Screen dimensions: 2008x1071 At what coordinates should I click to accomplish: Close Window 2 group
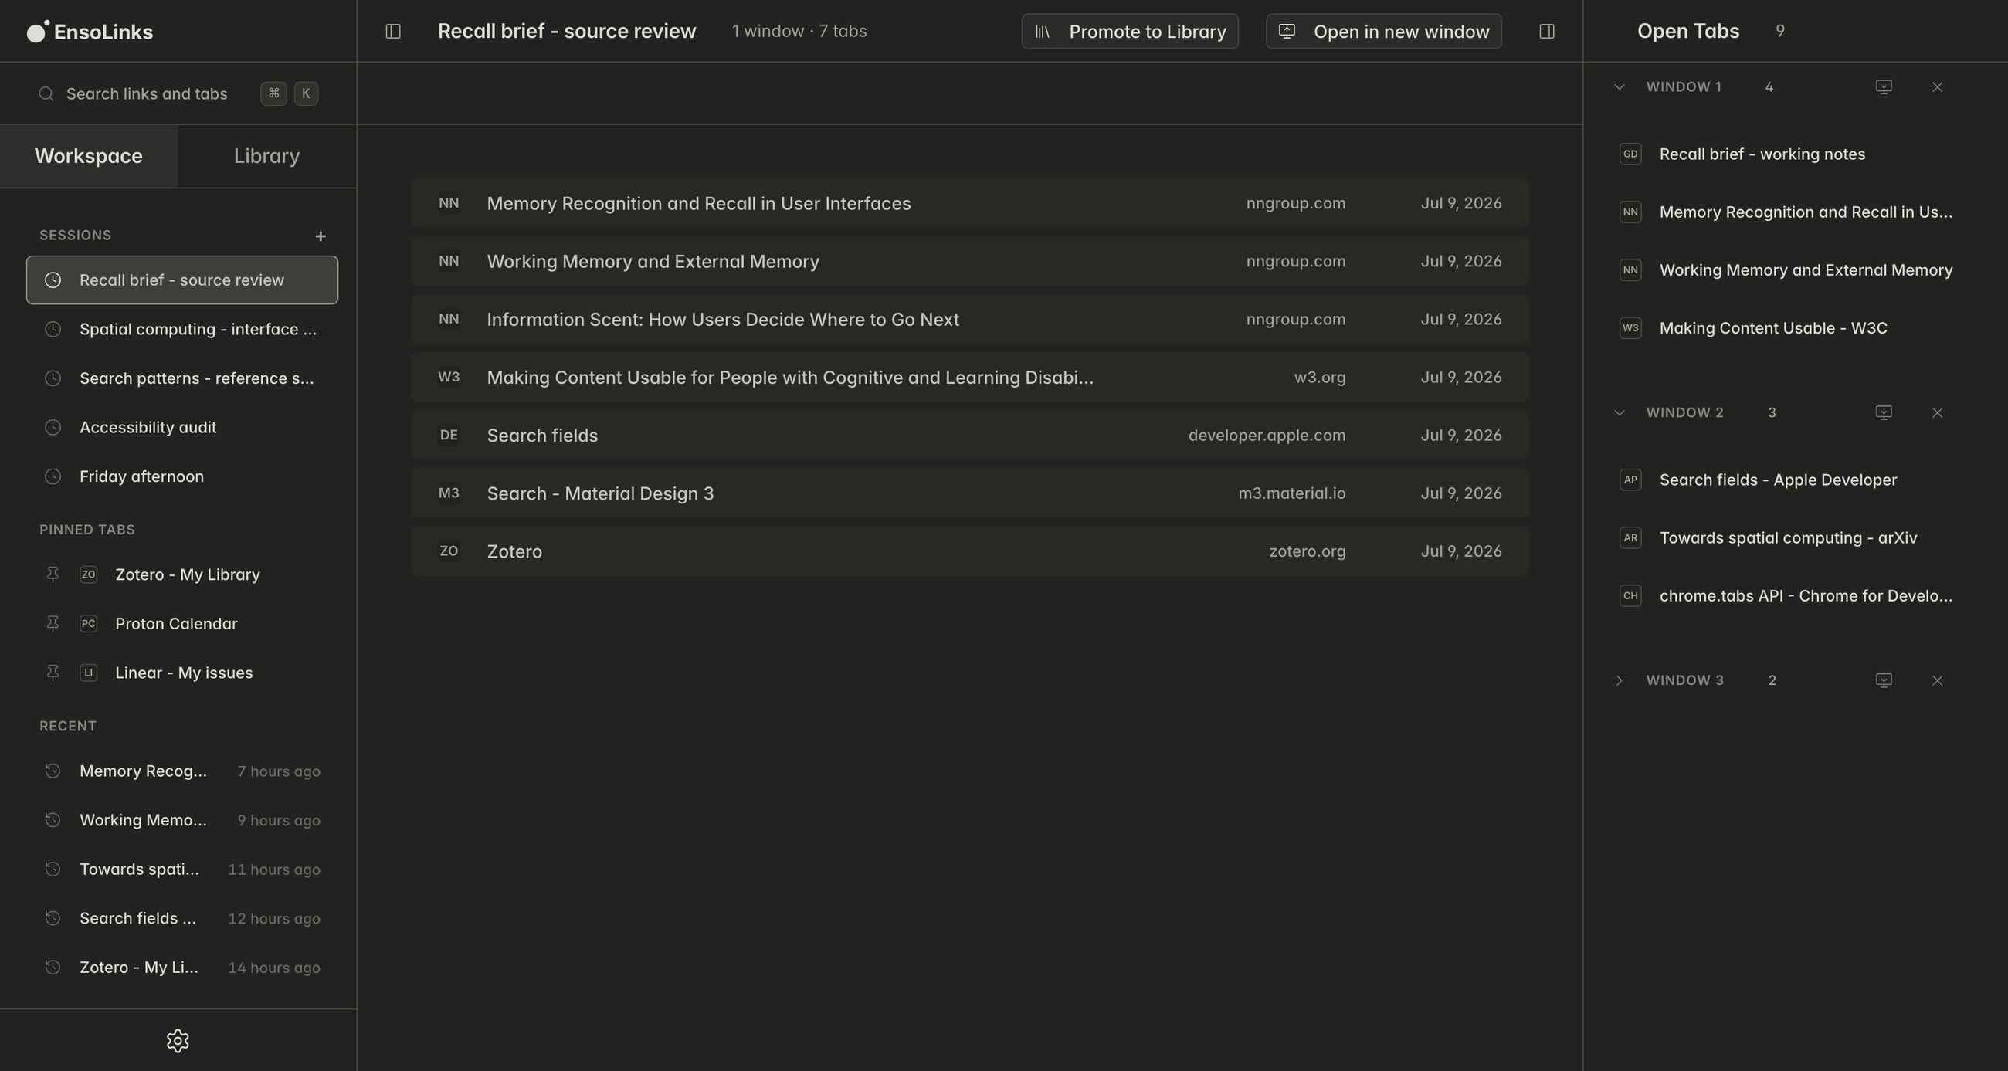point(1937,412)
